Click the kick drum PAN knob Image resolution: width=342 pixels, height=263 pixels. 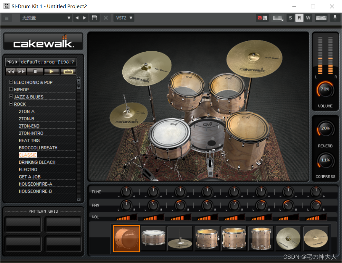coord(127,205)
